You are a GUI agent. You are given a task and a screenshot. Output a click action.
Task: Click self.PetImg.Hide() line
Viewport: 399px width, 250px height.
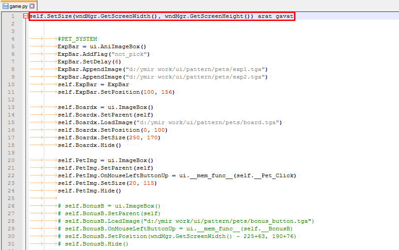[89, 191]
